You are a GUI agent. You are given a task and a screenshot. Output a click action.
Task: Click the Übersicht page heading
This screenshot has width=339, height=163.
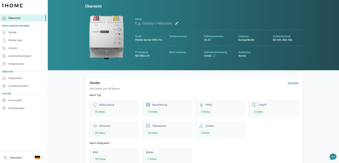point(94,6)
